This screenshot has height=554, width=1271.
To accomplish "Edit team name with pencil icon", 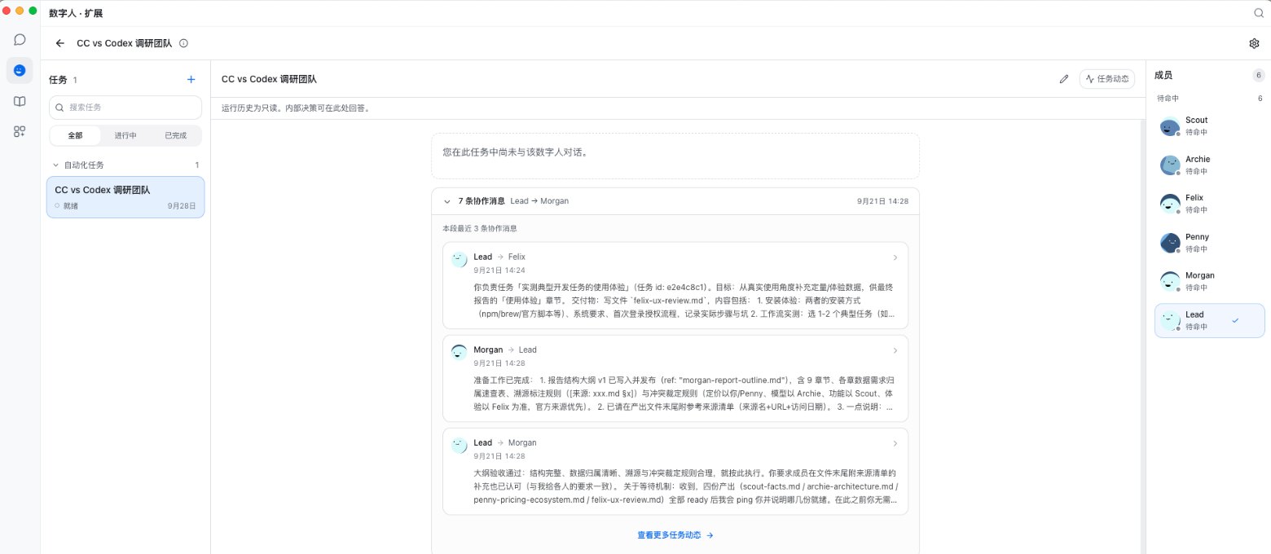I will click(x=1063, y=79).
